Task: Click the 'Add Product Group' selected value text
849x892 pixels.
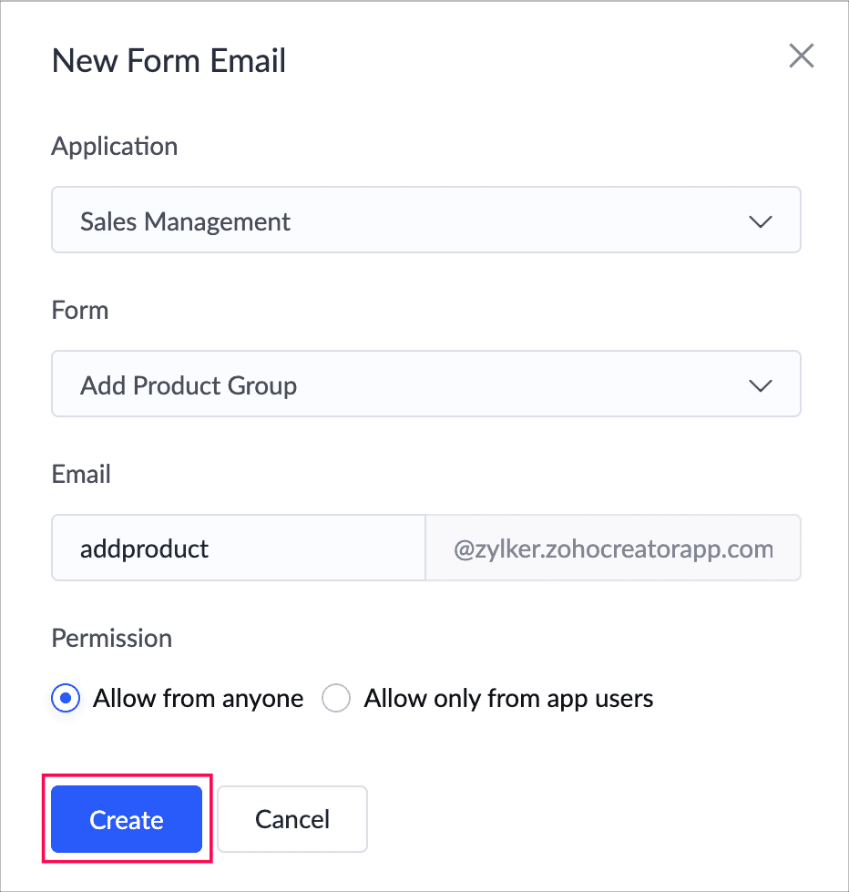Action: [189, 385]
